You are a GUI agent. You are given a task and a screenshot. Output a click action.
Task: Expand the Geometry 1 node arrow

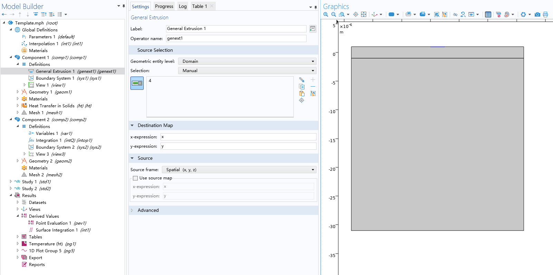click(18, 92)
